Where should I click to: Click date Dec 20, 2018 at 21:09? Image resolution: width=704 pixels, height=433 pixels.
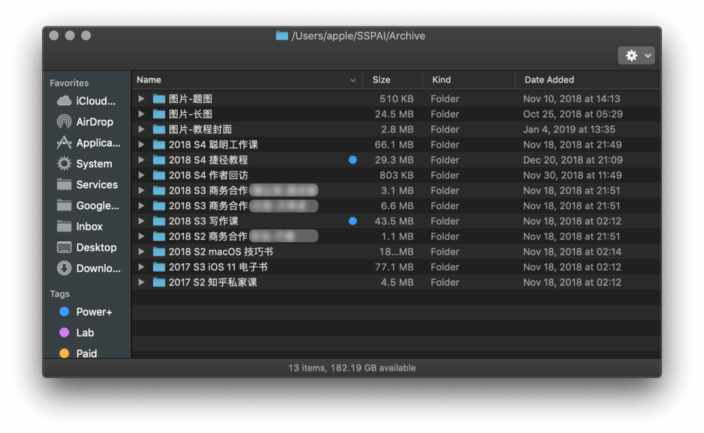(572, 159)
